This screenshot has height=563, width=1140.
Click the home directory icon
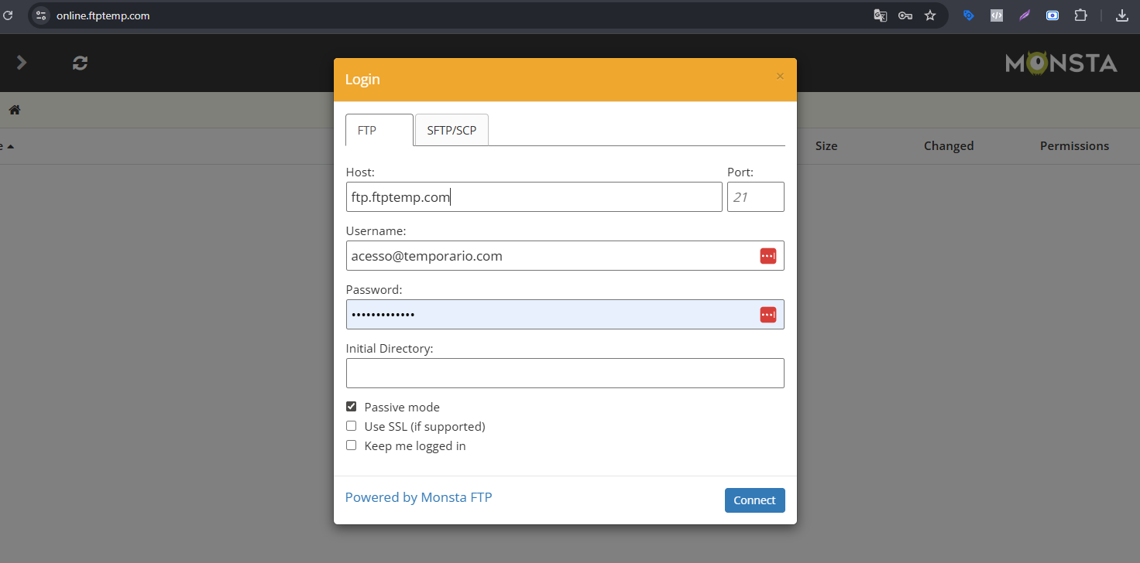(15, 110)
